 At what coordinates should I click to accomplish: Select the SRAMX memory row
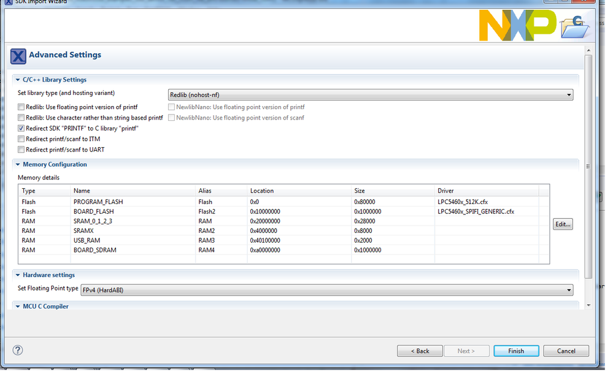click(284, 230)
